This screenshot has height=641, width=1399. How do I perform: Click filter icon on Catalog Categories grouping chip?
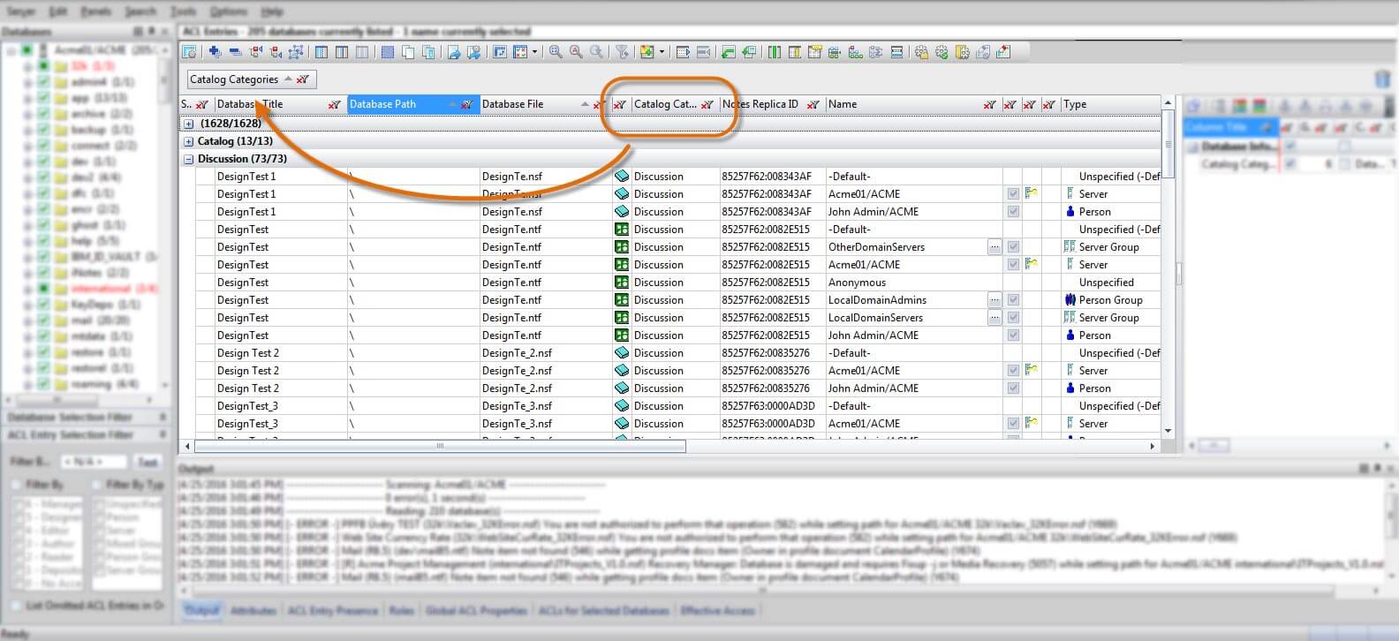point(303,79)
